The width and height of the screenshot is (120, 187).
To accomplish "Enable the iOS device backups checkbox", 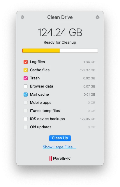I will click(26, 119).
